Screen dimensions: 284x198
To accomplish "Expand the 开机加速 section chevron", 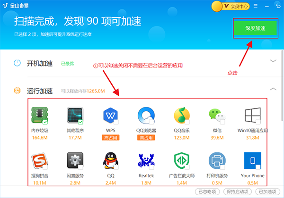I will 273,61.
